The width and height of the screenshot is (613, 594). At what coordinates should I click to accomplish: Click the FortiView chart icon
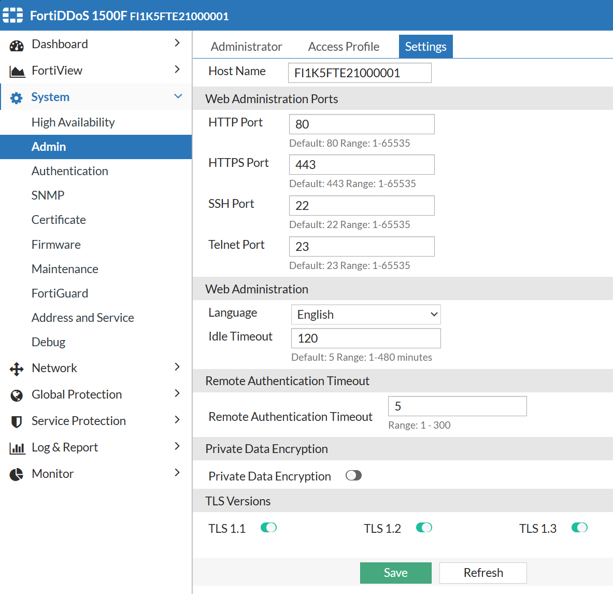point(17,72)
